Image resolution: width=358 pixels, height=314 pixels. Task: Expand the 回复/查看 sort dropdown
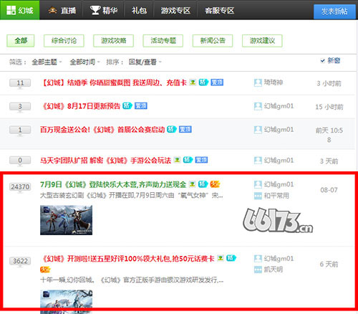point(145,62)
